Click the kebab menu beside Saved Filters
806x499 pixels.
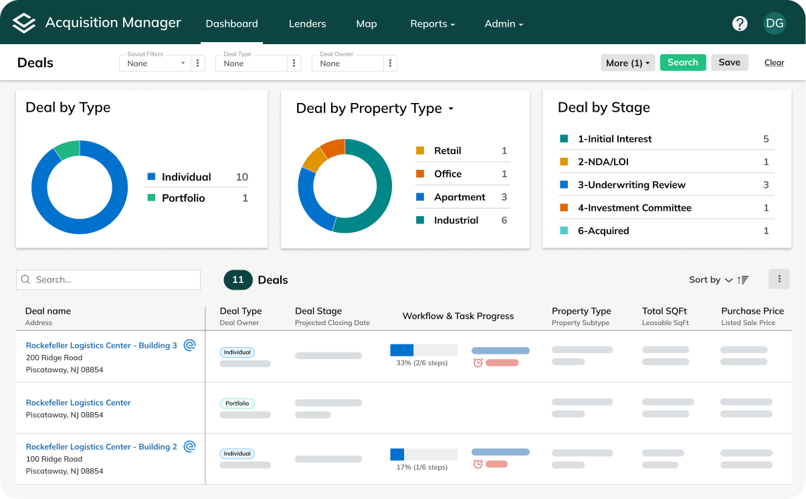197,64
